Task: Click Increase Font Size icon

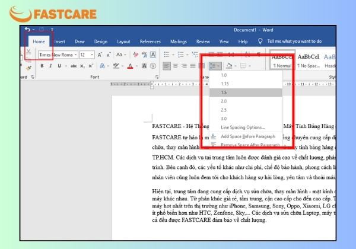Action: pyautogui.click(x=100, y=55)
